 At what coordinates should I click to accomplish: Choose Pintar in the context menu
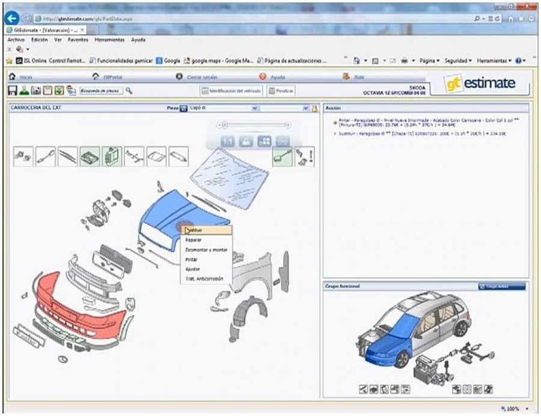coord(206,259)
